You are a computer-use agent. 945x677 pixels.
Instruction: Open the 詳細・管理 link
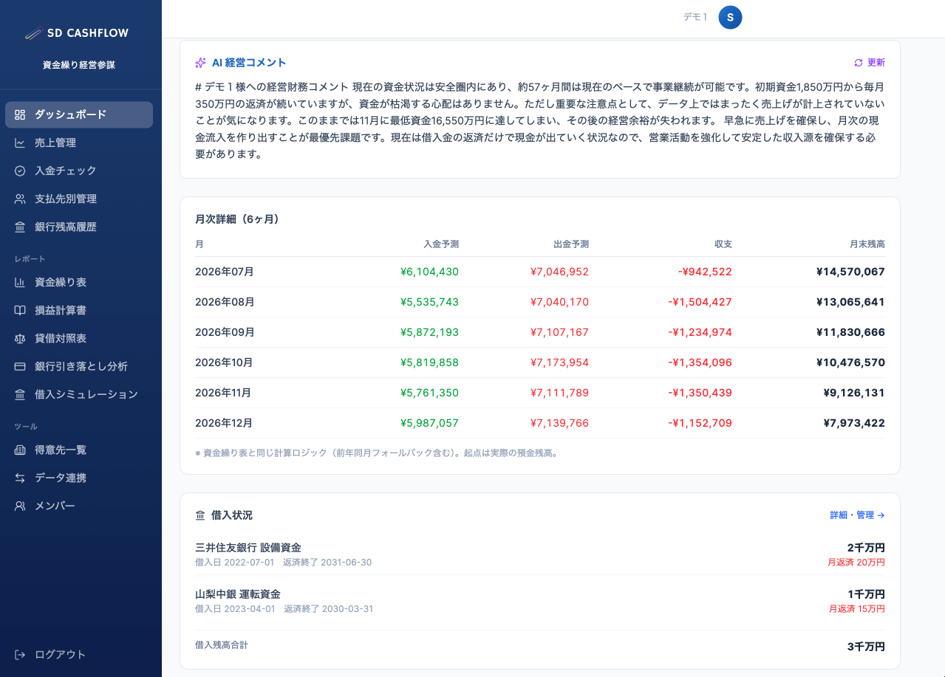pos(857,515)
